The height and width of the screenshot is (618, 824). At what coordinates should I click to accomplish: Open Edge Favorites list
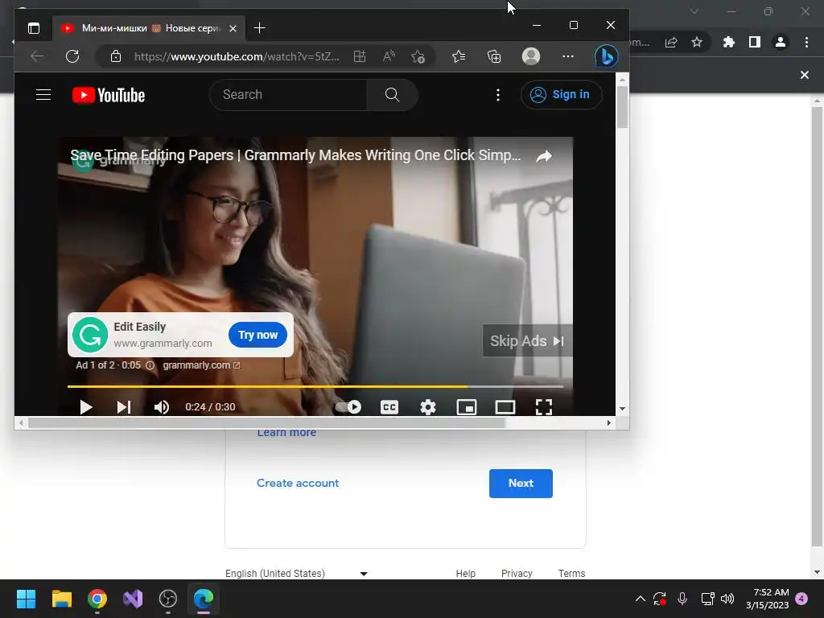coord(458,56)
